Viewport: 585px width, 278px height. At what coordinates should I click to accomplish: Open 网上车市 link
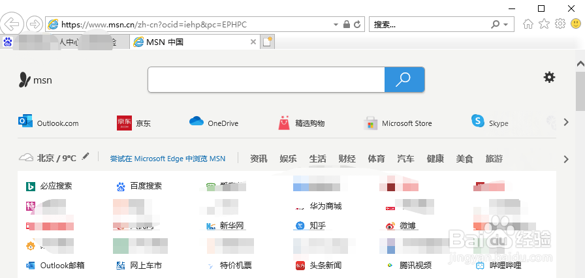[139, 266]
